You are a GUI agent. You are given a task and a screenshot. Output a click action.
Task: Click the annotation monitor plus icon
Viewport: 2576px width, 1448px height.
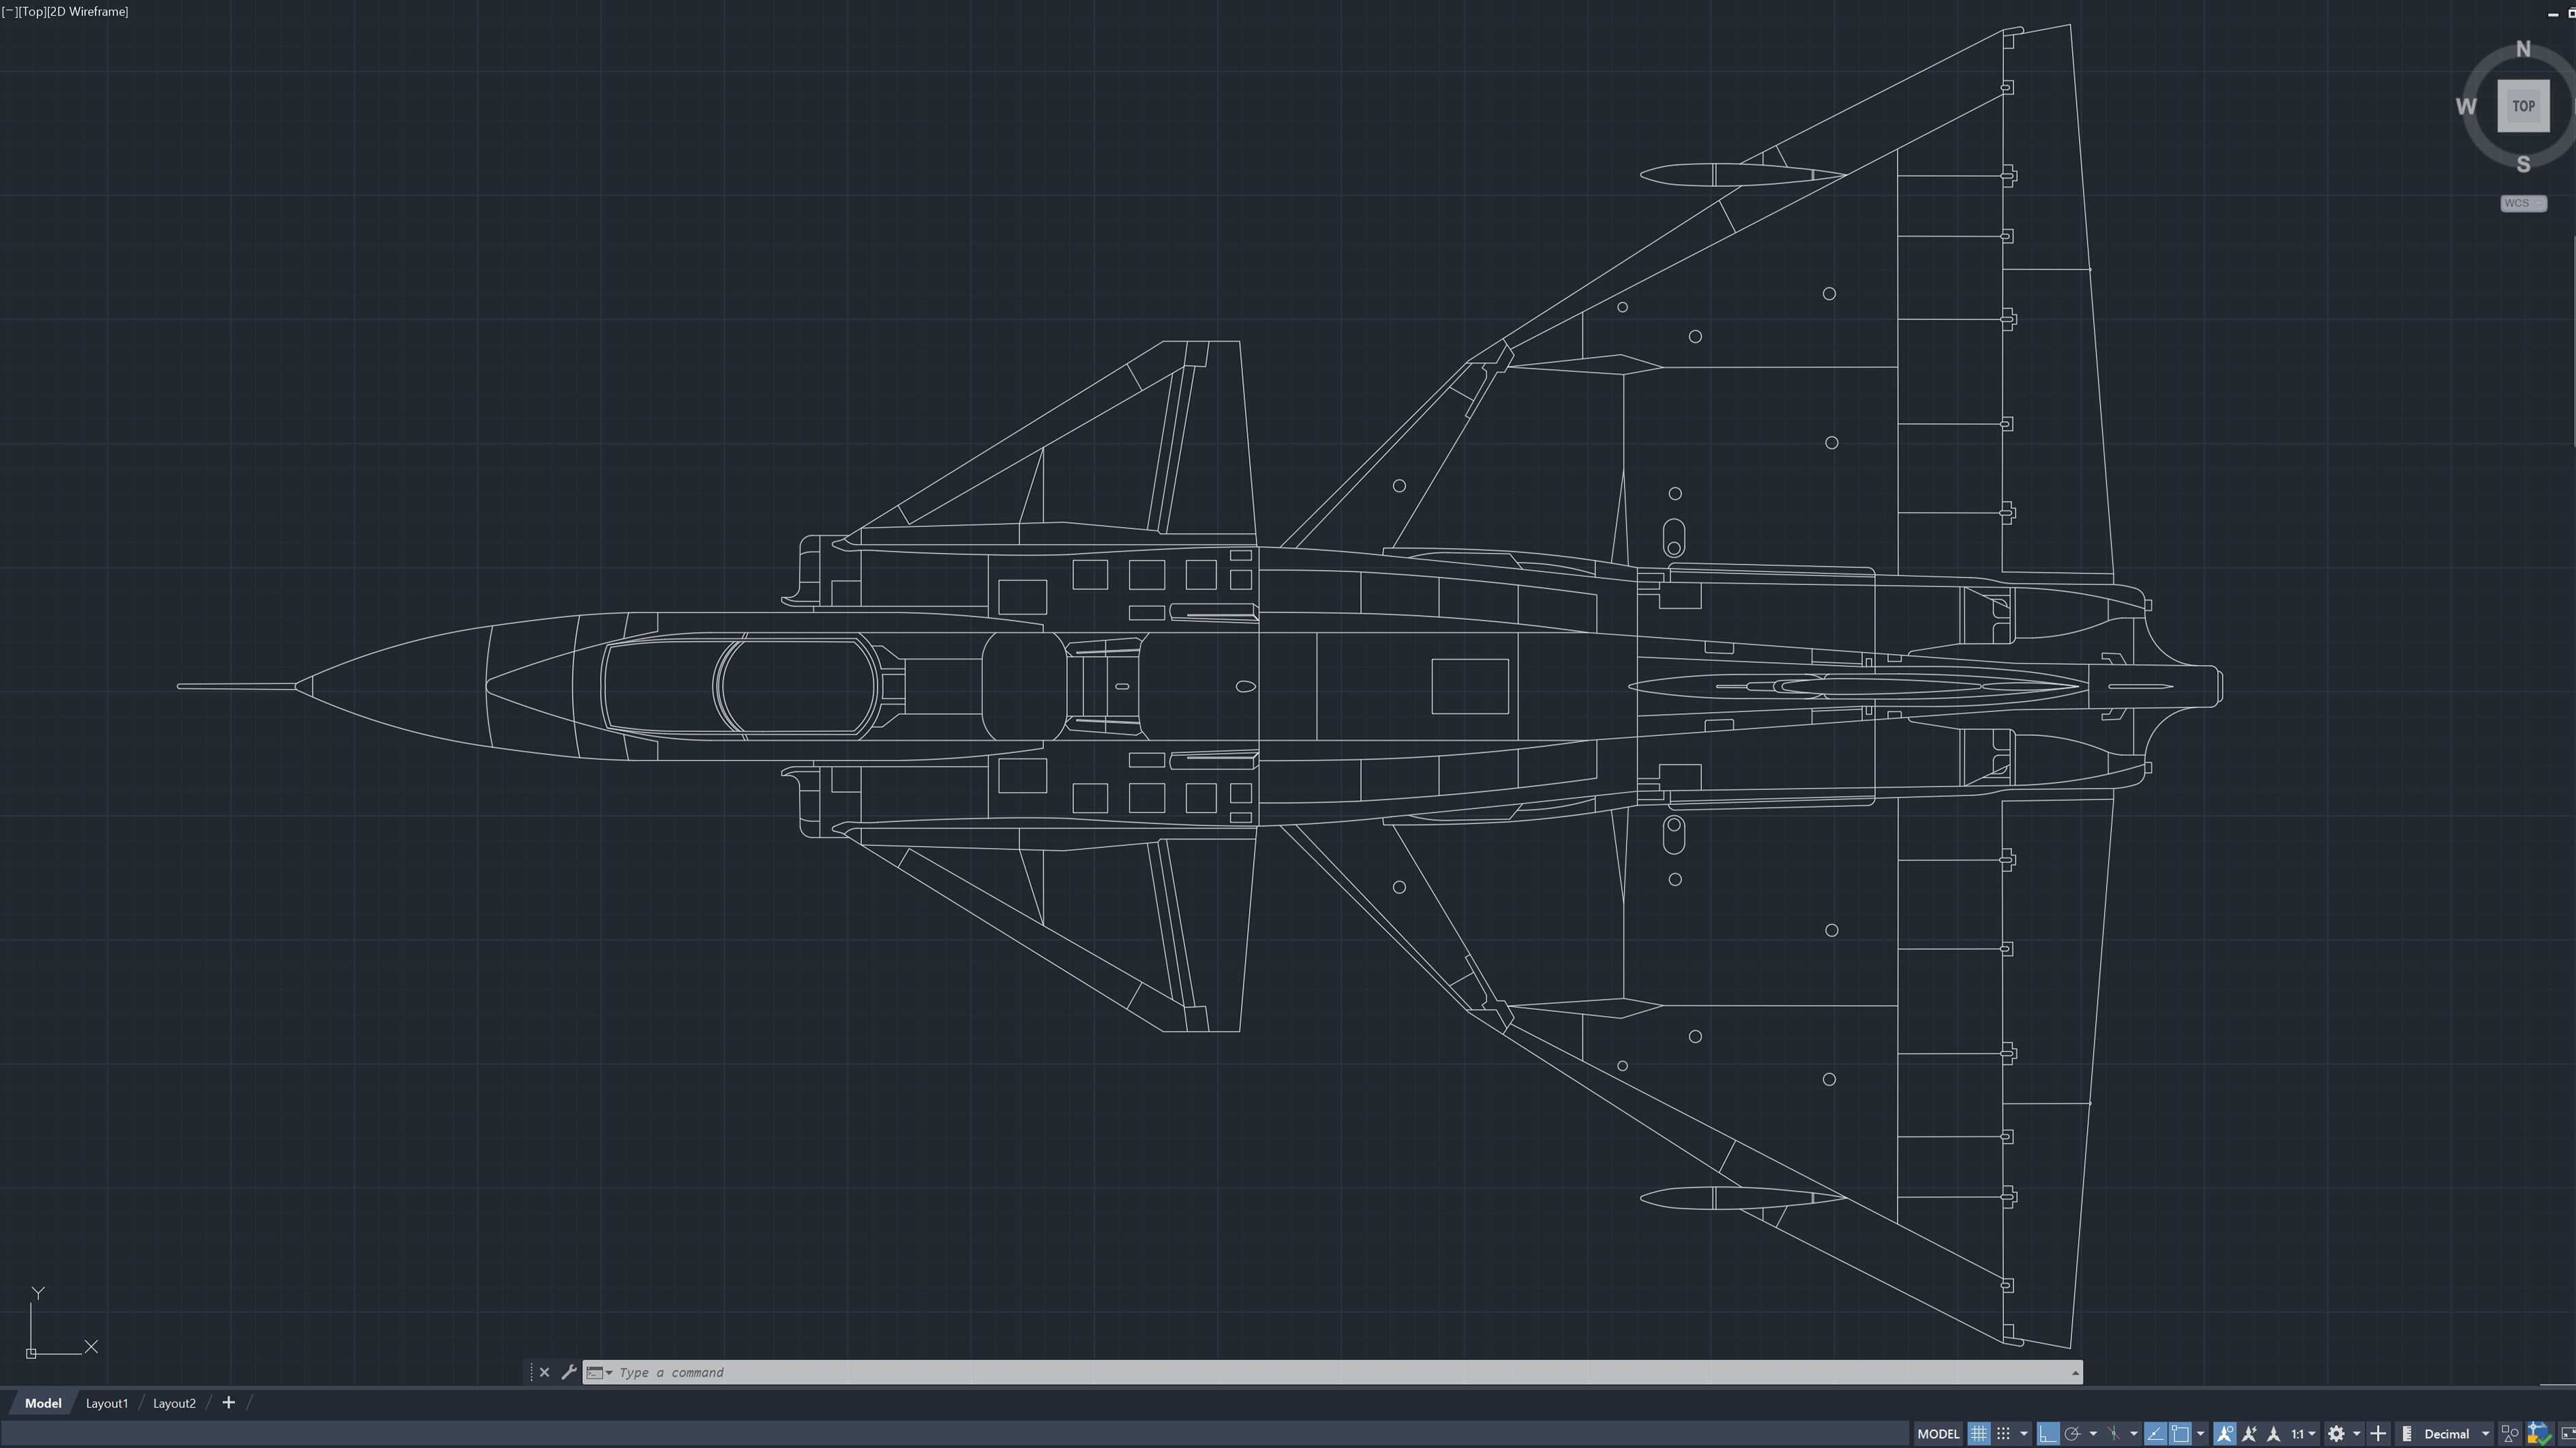click(x=2378, y=1434)
